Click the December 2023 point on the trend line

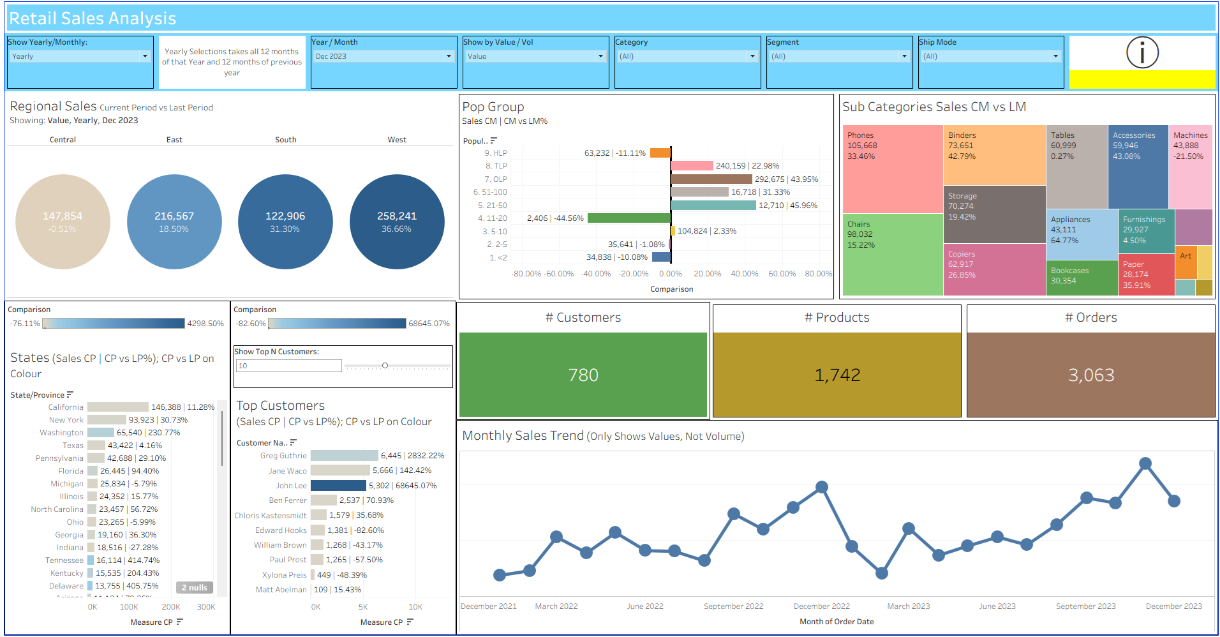(1174, 502)
